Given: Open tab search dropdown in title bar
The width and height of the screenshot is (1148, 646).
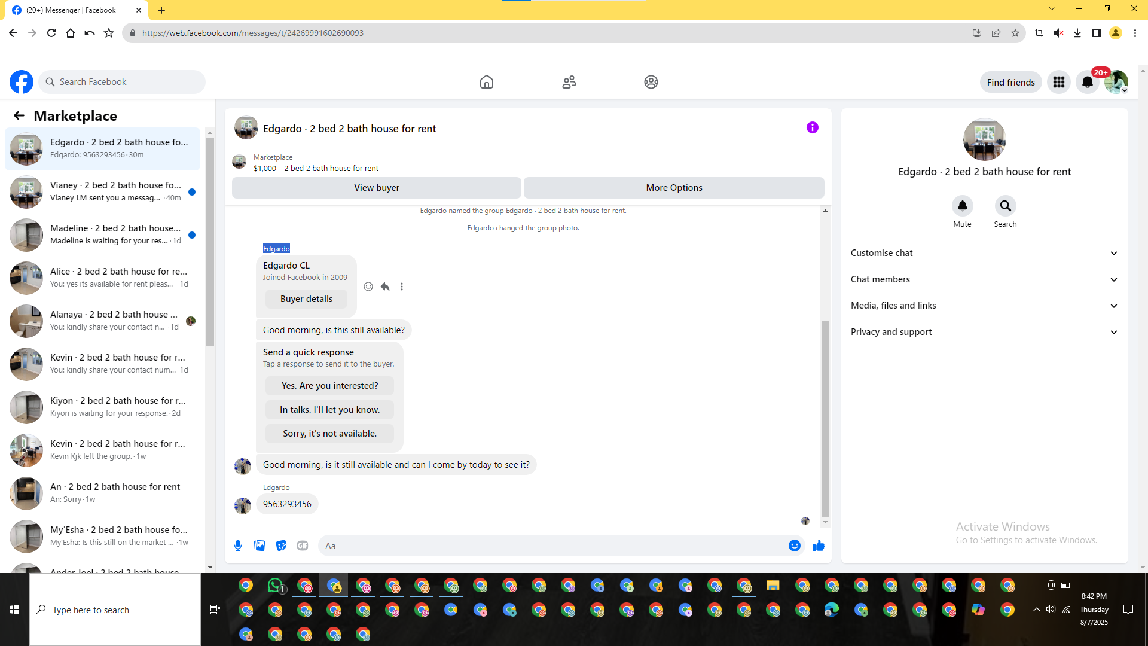Looking at the screenshot, I should (x=1052, y=9).
